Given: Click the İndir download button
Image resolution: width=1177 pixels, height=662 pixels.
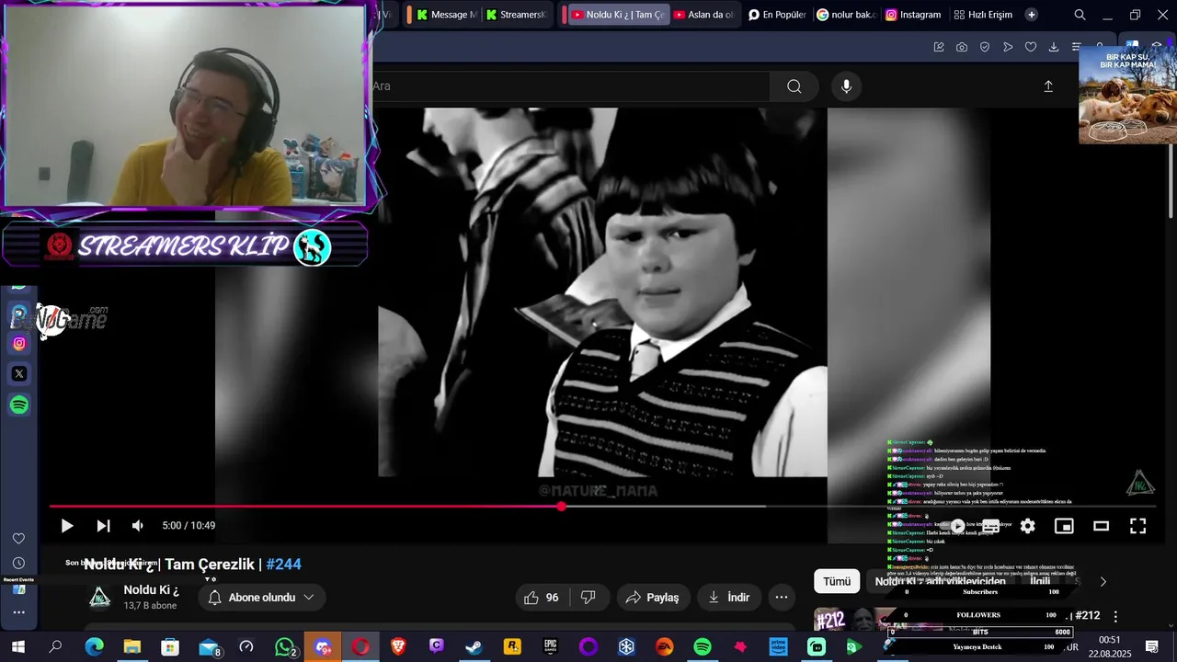Looking at the screenshot, I should pyautogui.click(x=728, y=598).
